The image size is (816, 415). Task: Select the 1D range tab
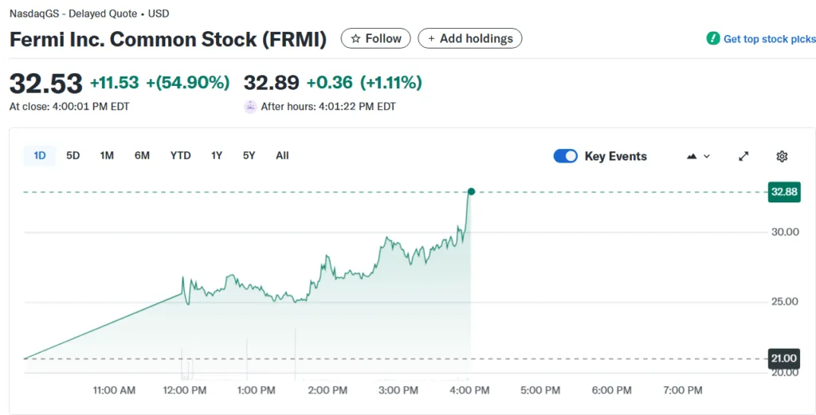(40, 155)
